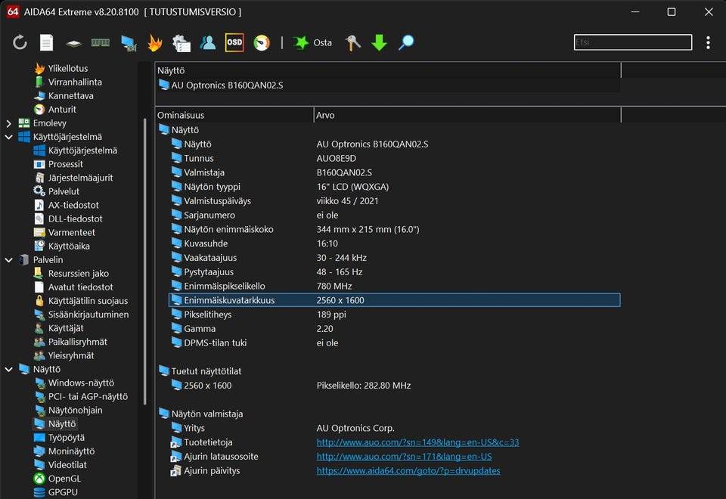This screenshot has width=726, height=499.
Task: Collapse the Käyttöjärjestelmä tree section
Action: (9, 137)
